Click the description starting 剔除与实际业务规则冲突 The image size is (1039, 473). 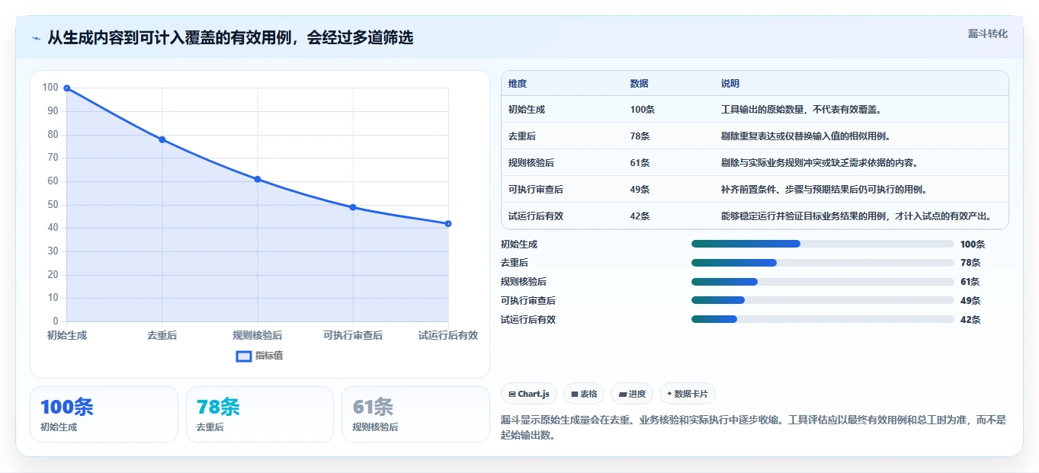[x=819, y=163]
